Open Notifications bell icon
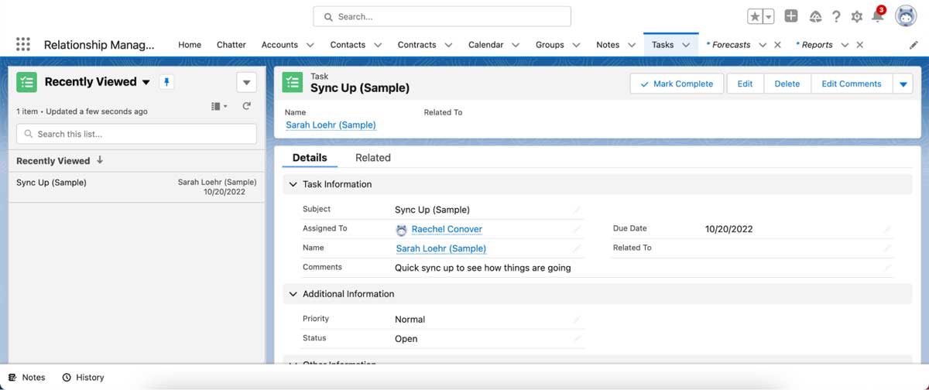Image resolution: width=929 pixels, height=390 pixels. point(878,16)
